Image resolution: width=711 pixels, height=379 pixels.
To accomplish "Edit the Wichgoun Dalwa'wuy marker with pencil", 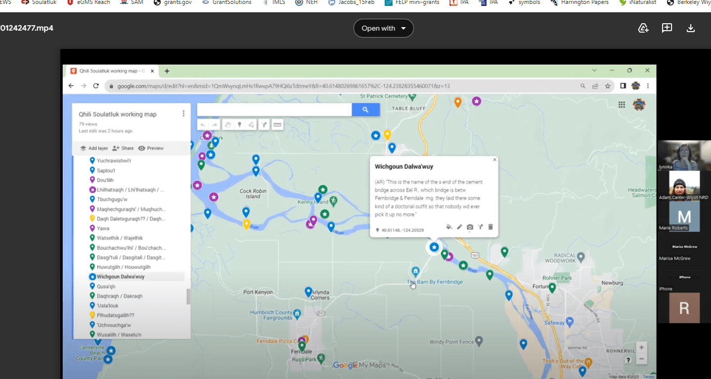I will [459, 227].
